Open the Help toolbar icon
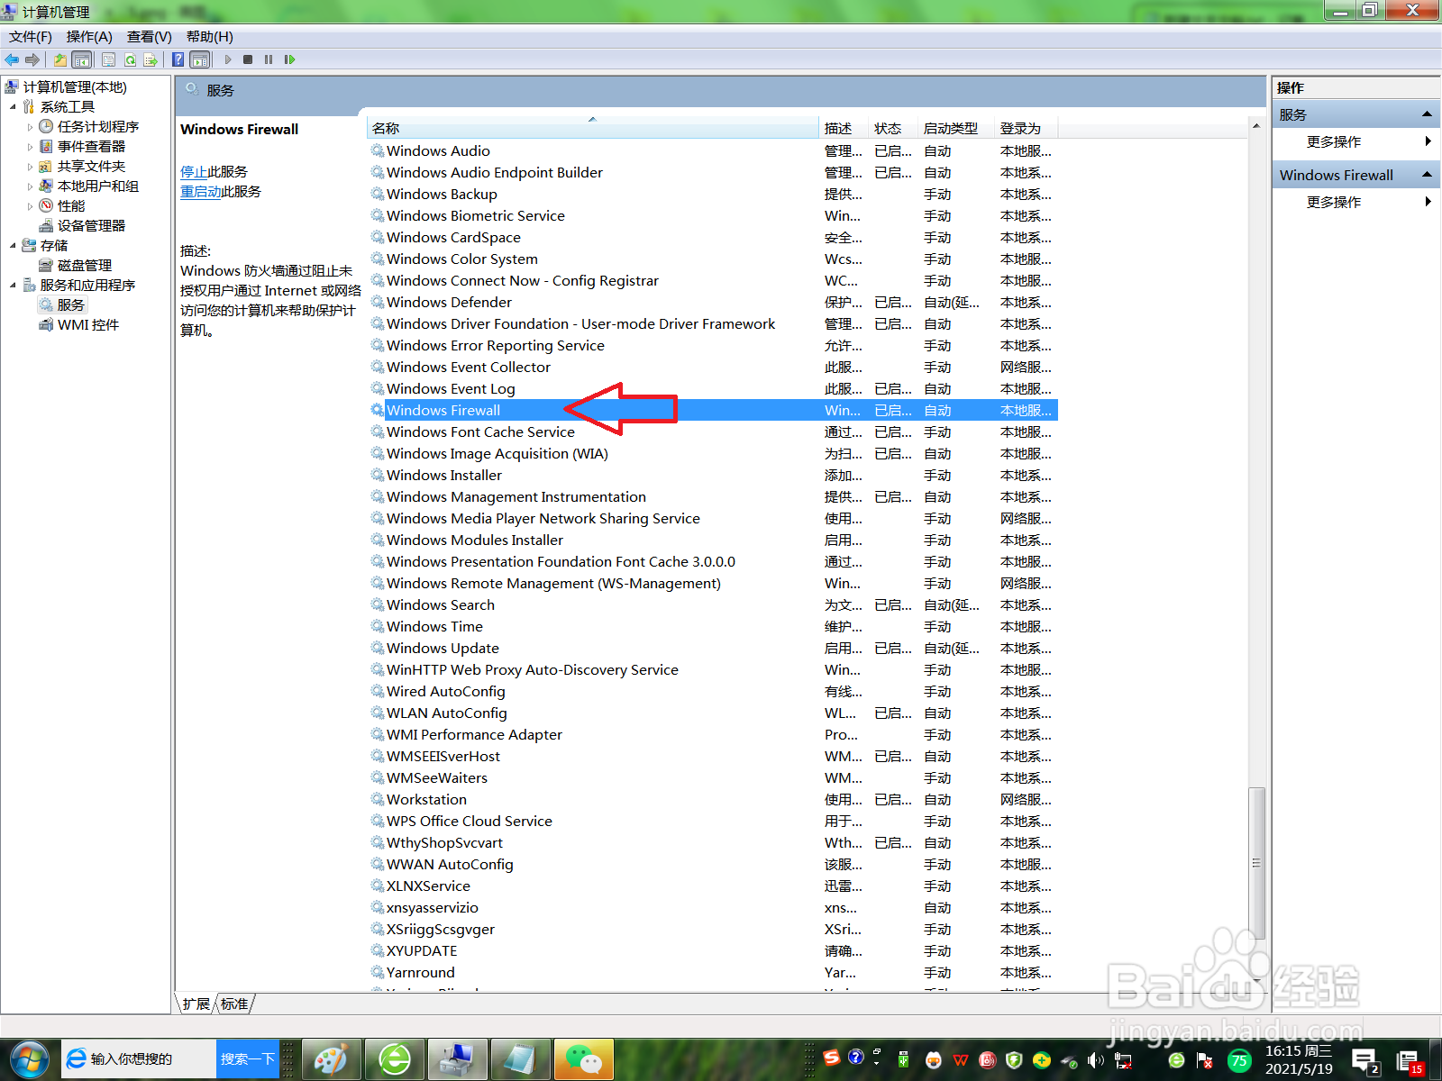 click(x=178, y=59)
